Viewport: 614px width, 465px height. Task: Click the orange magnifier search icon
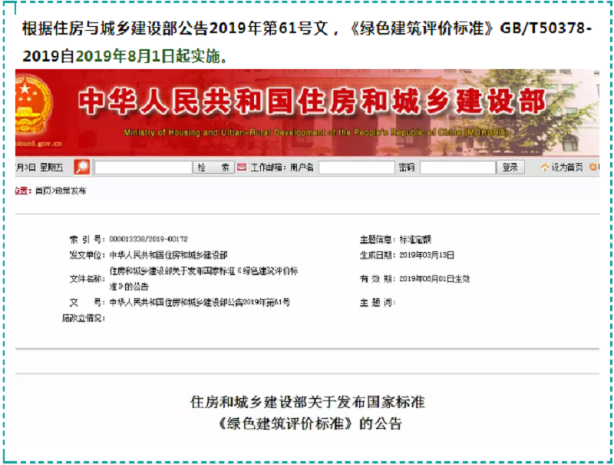pos(82,167)
